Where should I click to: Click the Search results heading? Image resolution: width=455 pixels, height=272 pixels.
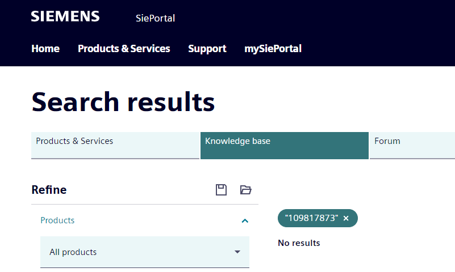[123, 102]
